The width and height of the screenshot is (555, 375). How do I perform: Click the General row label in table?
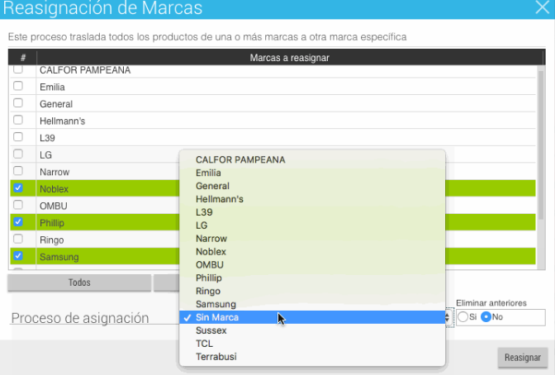point(56,104)
